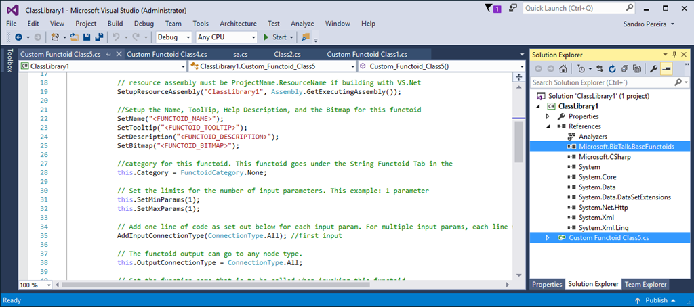694x307 pixels.
Task: Click Collapse All in Solution Explorer
Action: [x=624, y=68]
